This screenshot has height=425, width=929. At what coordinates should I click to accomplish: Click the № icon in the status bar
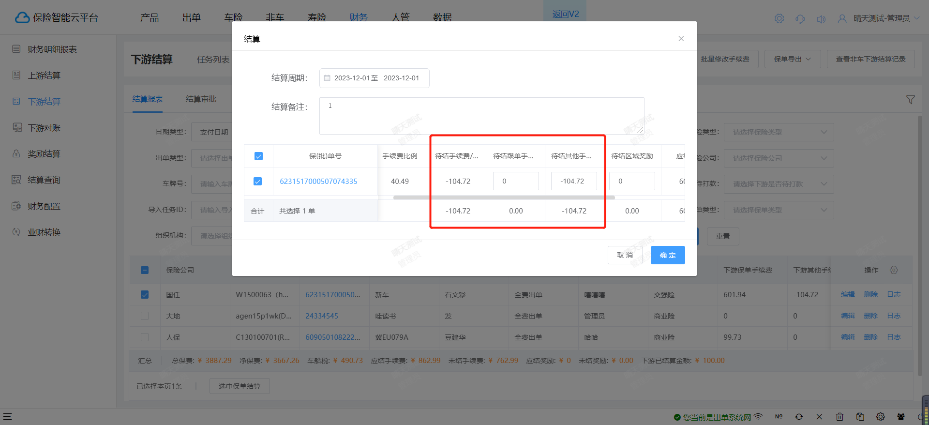coord(779,416)
